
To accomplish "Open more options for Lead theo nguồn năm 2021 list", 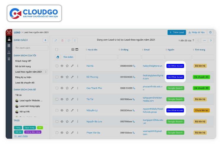I will 46,72.
